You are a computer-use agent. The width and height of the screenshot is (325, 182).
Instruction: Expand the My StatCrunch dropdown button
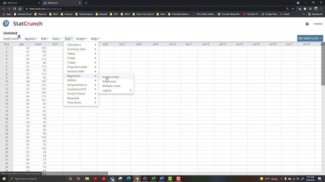[x=310, y=38]
